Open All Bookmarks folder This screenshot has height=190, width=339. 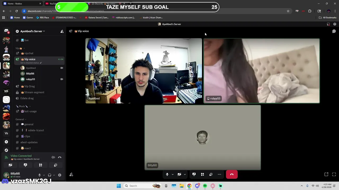pos(328,18)
